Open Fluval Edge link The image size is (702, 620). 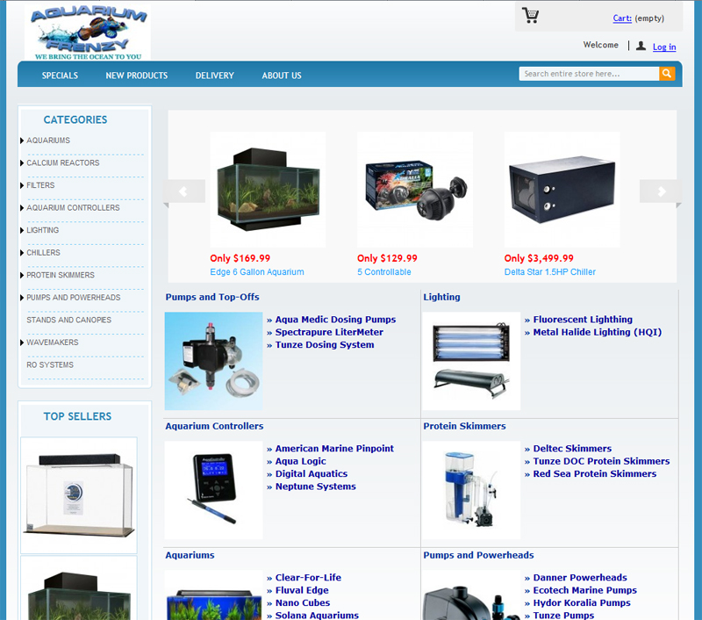point(302,590)
